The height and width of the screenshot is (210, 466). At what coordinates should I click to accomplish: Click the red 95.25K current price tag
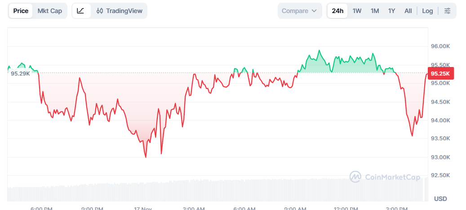point(440,73)
